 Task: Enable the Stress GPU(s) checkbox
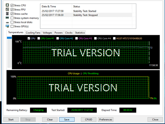point(12,26)
